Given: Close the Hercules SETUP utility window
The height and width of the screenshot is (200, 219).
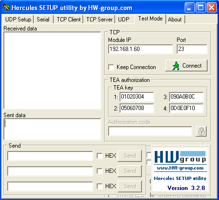Looking at the screenshot, I should (x=211, y=7).
